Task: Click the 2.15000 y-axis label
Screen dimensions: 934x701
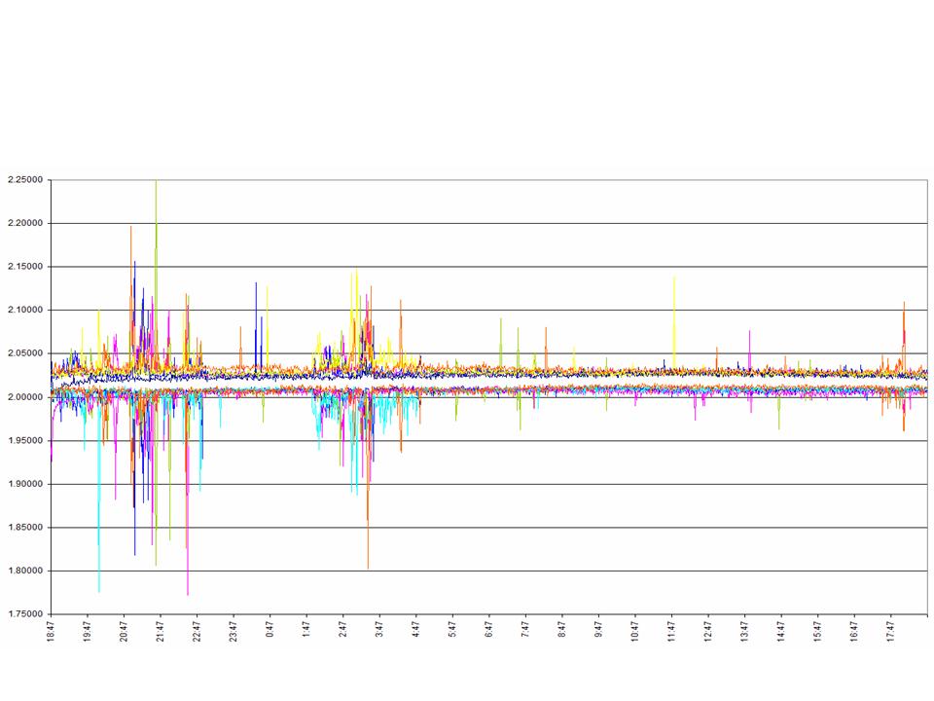Action: click(x=25, y=267)
